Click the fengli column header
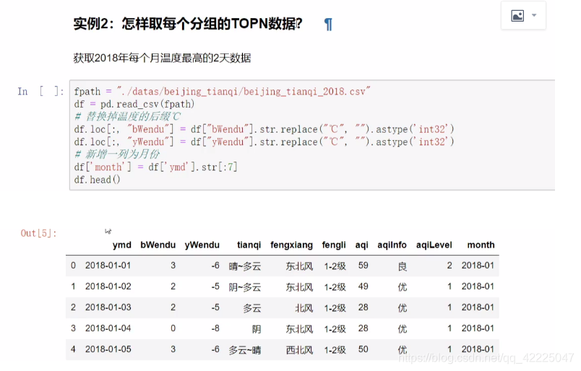This screenshot has height=371, width=581. pyautogui.click(x=334, y=245)
